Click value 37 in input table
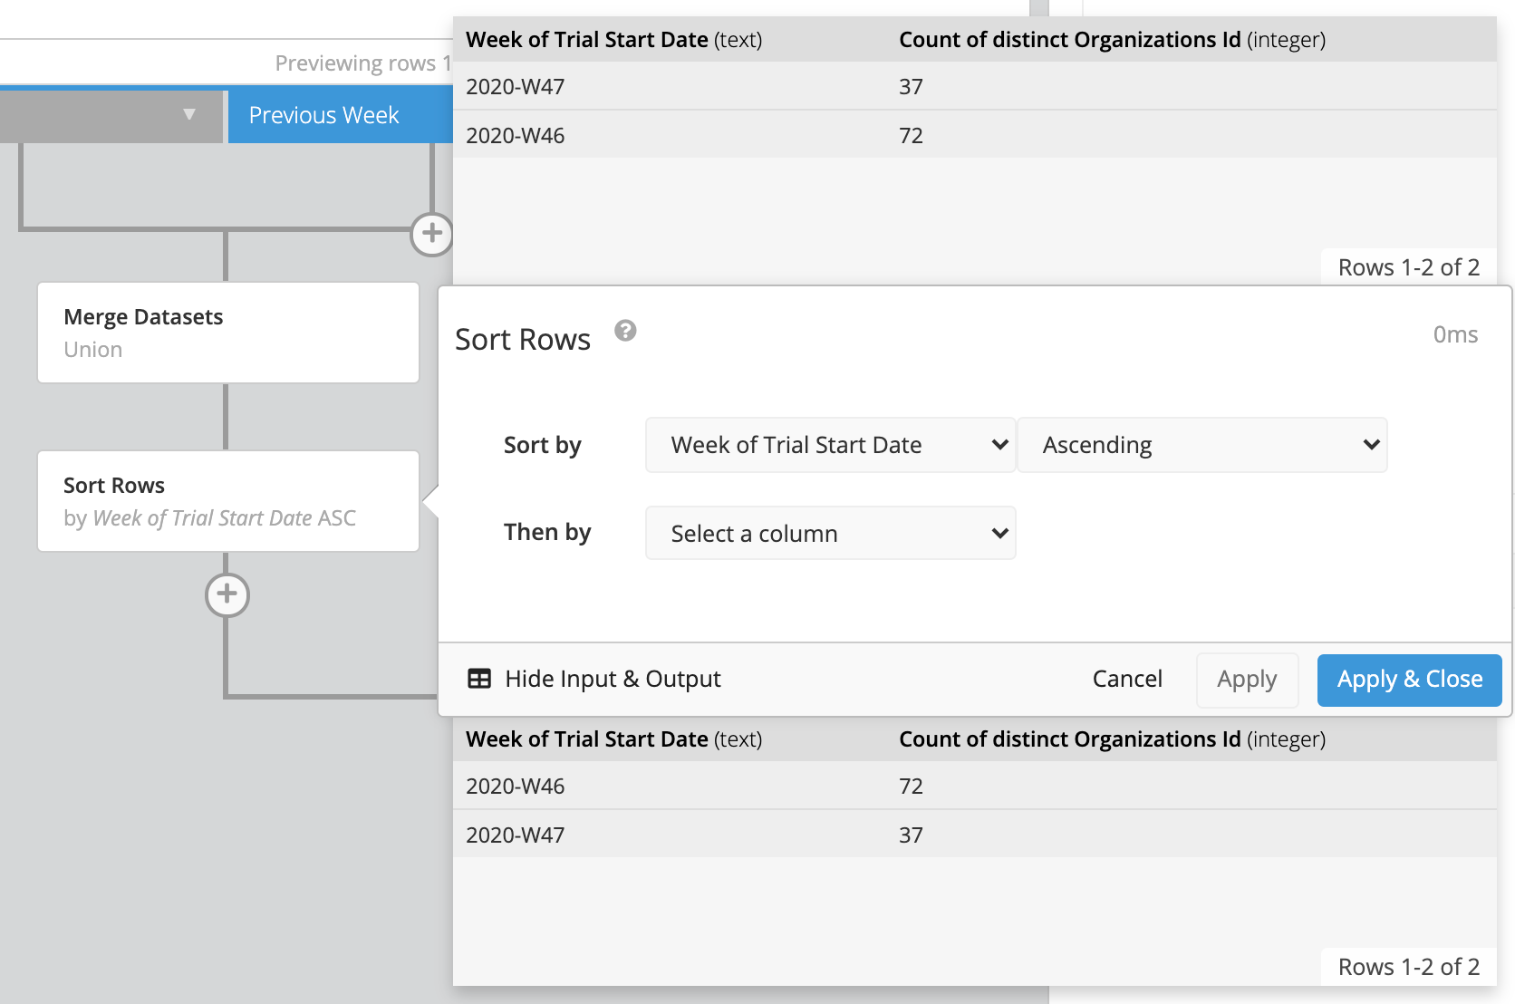The height and width of the screenshot is (1004, 1515). (911, 87)
